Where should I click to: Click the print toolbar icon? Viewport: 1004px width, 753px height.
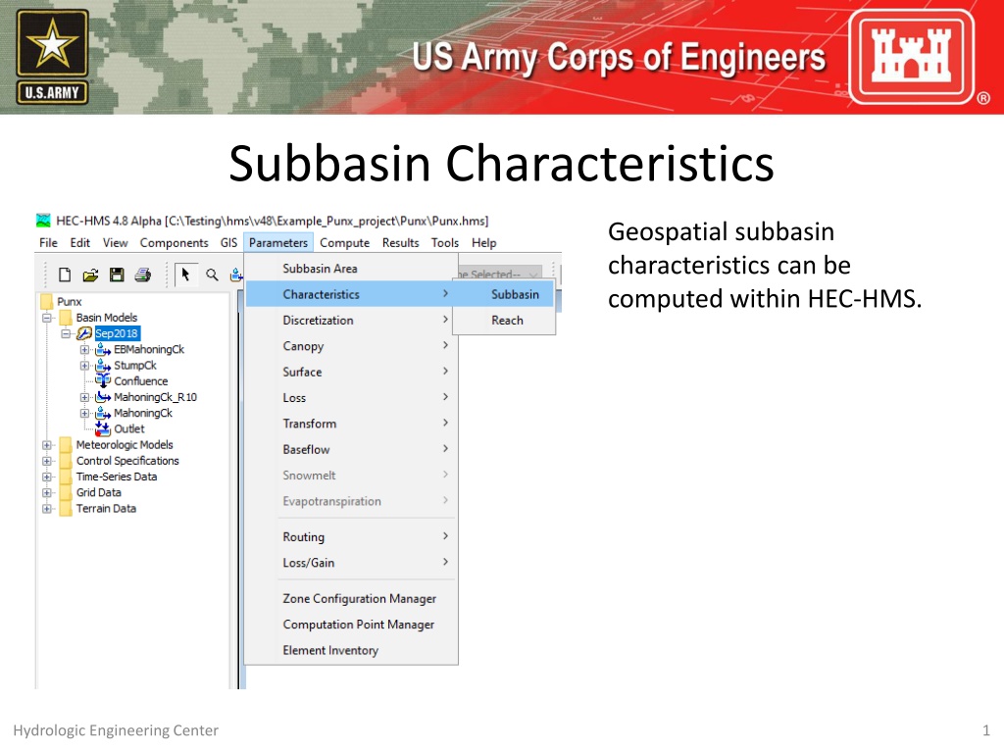143,275
